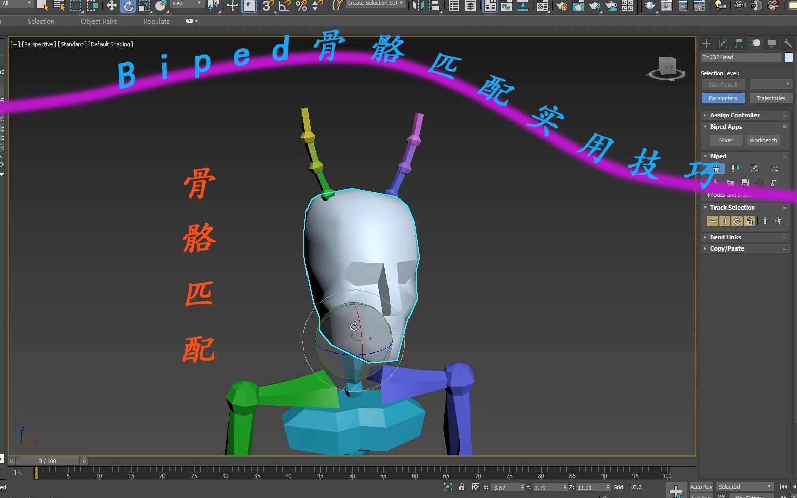Image resolution: width=797 pixels, height=498 pixels.
Task: Enable Angle Snap Toggle
Action: (x=285, y=7)
